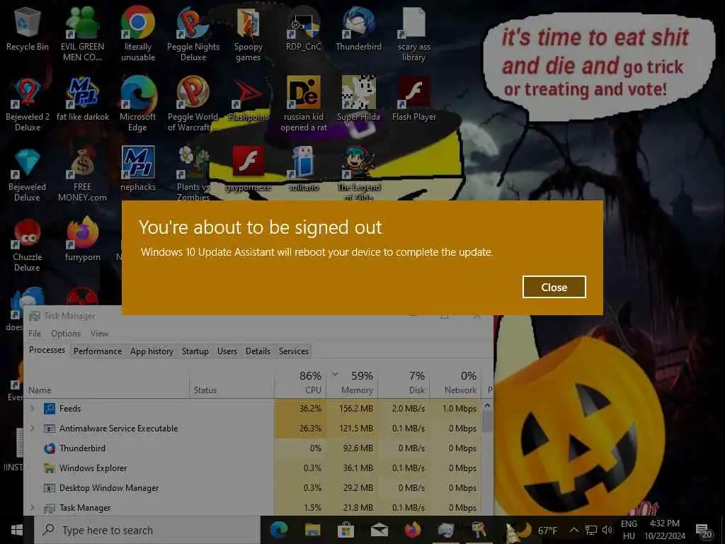Open Peggle World of Warcraft shortcut

pyautogui.click(x=193, y=104)
